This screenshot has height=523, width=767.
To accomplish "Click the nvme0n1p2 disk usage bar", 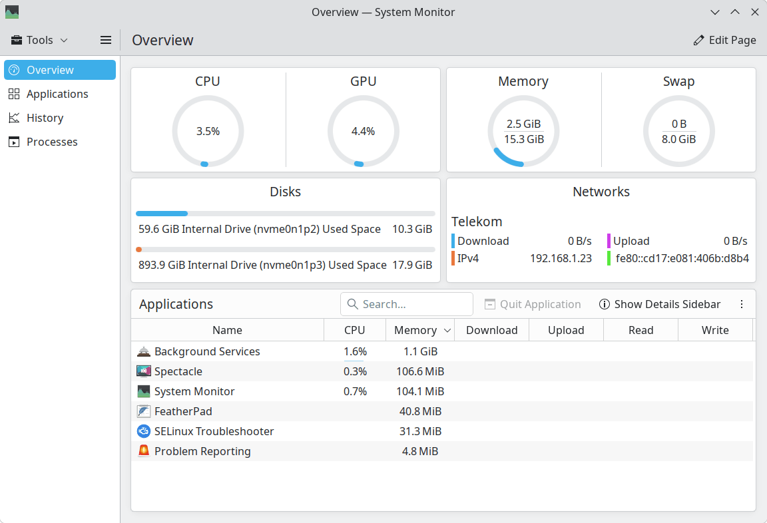I will pos(285,214).
